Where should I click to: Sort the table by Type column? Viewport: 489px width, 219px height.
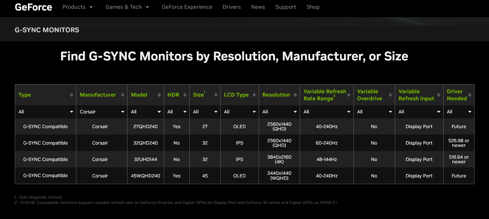point(72,95)
